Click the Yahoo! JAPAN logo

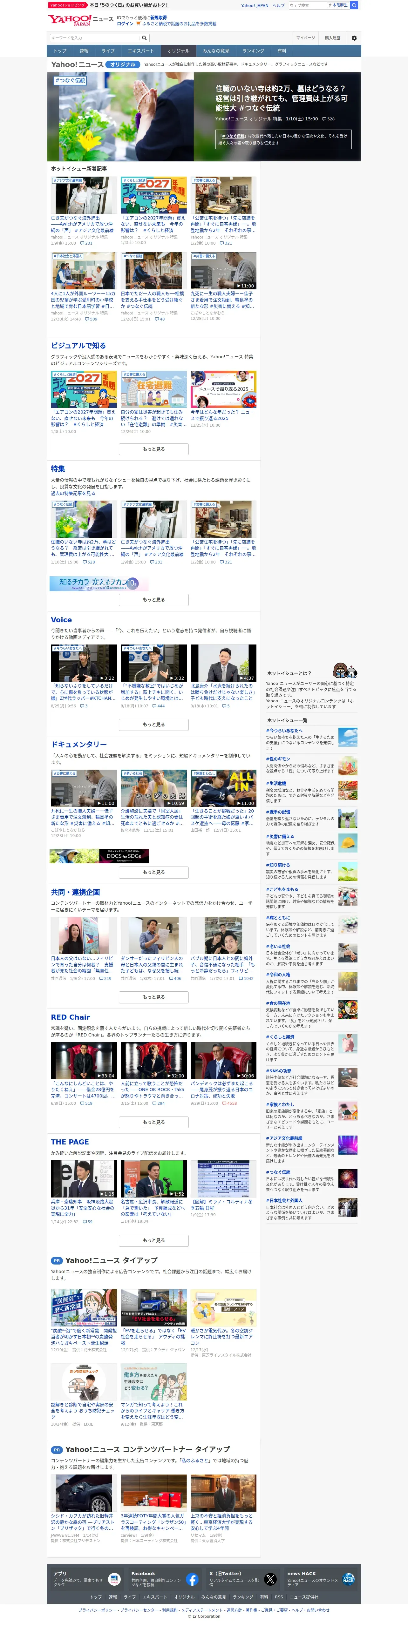coord(70,20)
